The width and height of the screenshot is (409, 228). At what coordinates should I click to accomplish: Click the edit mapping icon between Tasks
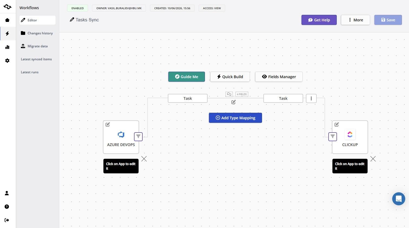point(234,102)
